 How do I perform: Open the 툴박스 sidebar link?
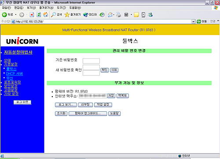(x=11, y=69)
